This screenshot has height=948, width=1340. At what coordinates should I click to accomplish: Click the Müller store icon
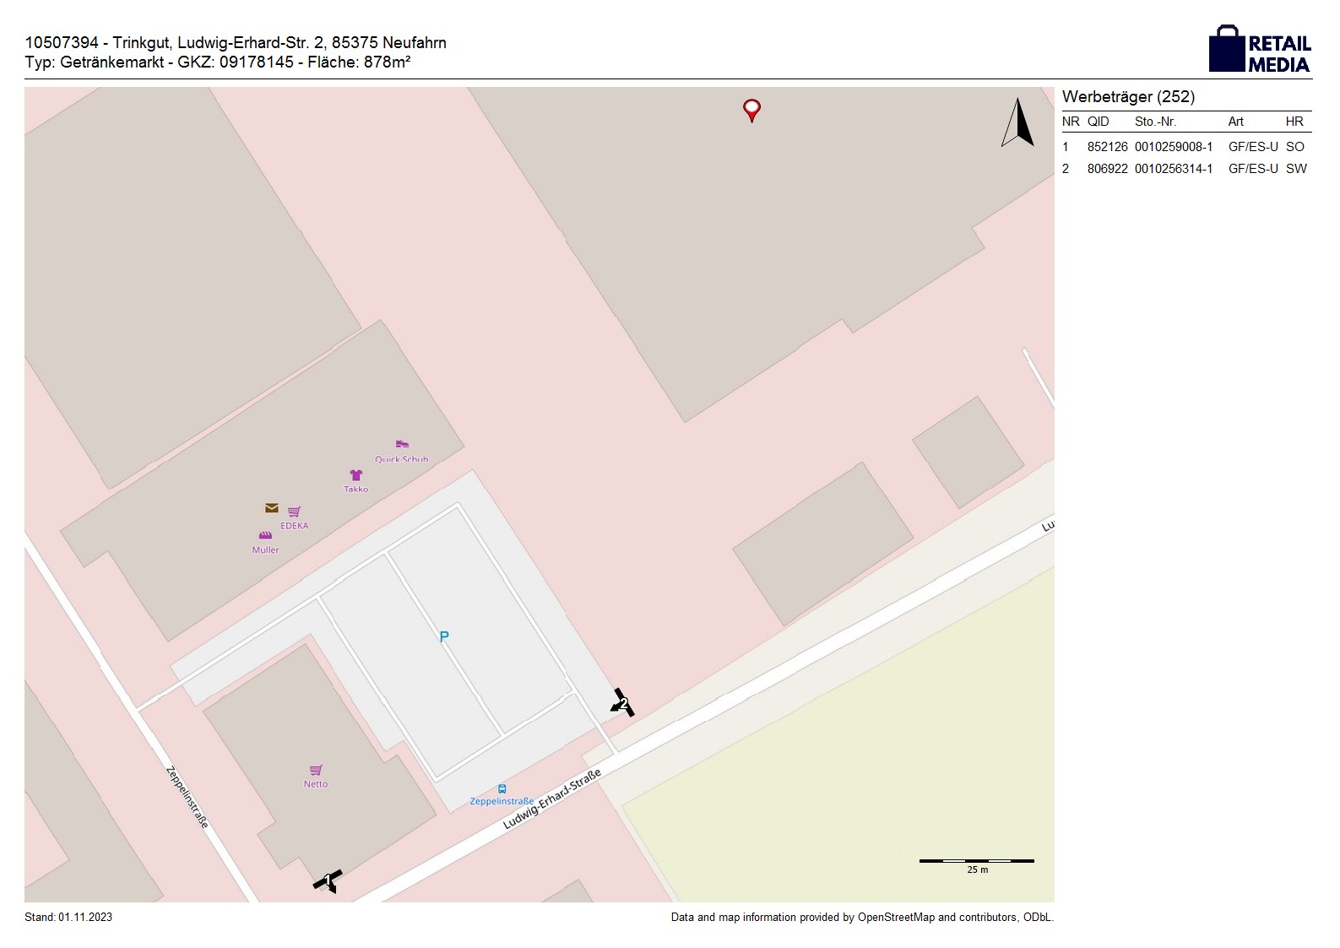click(x=265, y=535)
